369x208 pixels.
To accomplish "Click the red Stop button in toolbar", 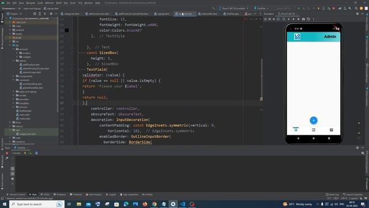I will [x=333, y=8].
